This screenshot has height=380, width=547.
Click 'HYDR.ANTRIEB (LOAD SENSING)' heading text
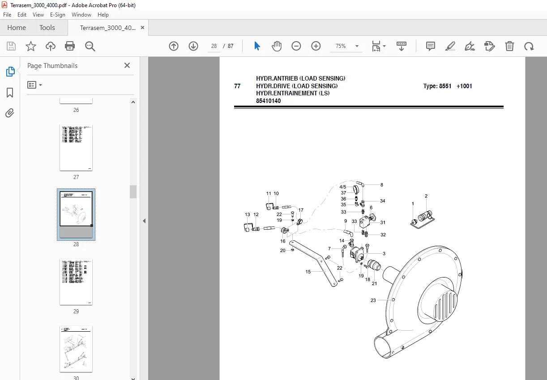pos(301,78)
